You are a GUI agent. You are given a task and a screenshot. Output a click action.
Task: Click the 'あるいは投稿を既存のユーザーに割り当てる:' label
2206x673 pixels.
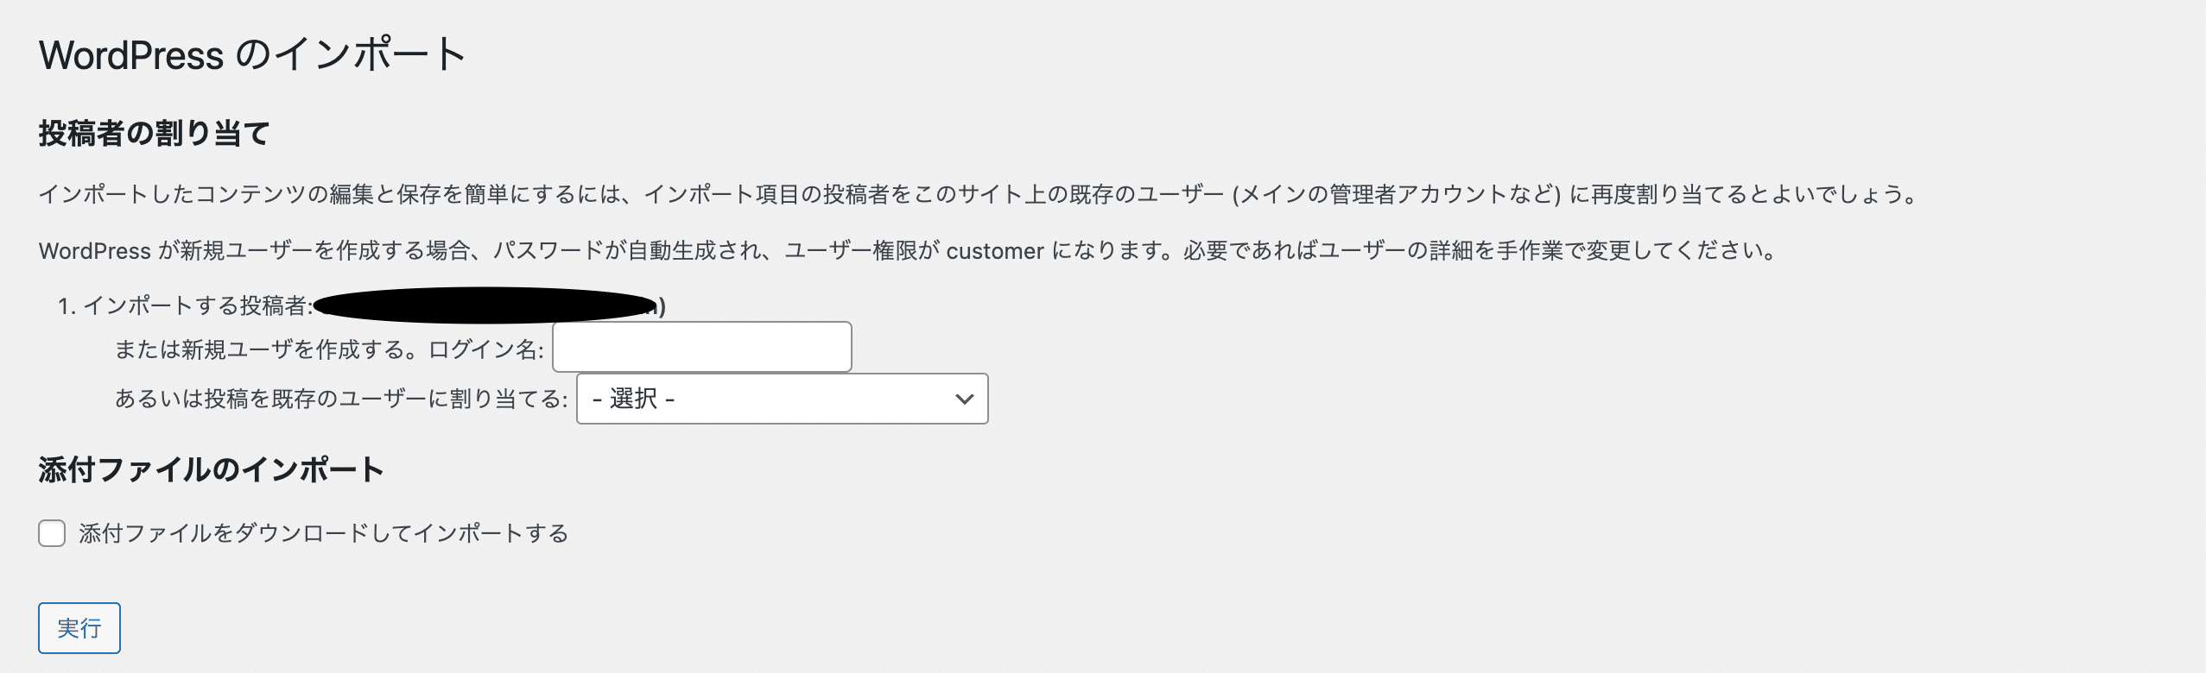[x=341, y=399]
